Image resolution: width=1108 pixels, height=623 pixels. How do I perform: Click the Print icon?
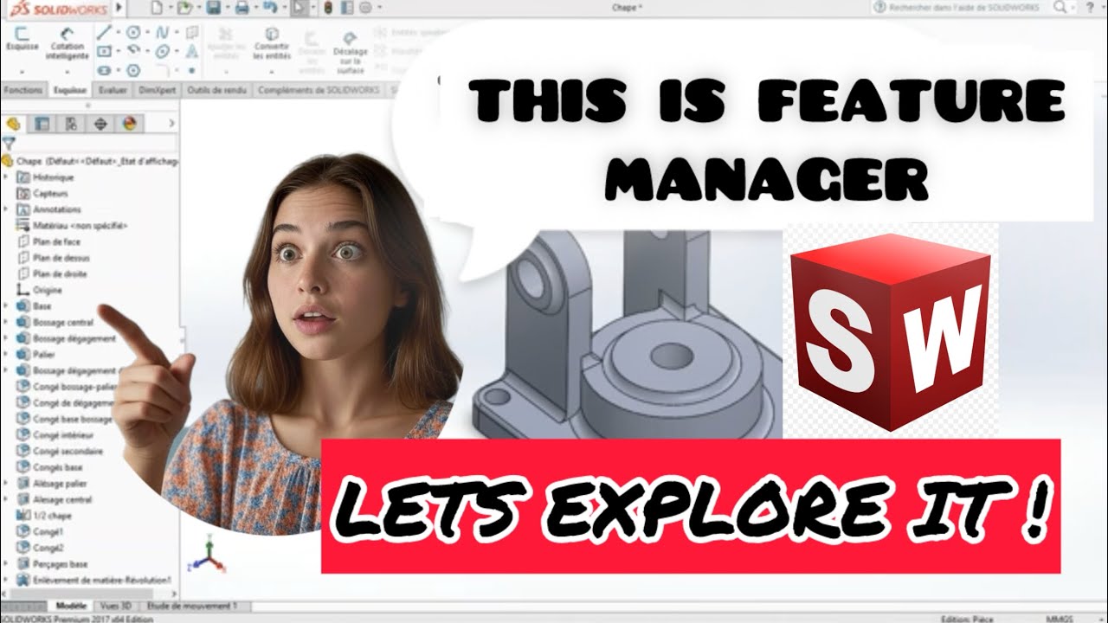click(242, 9)
